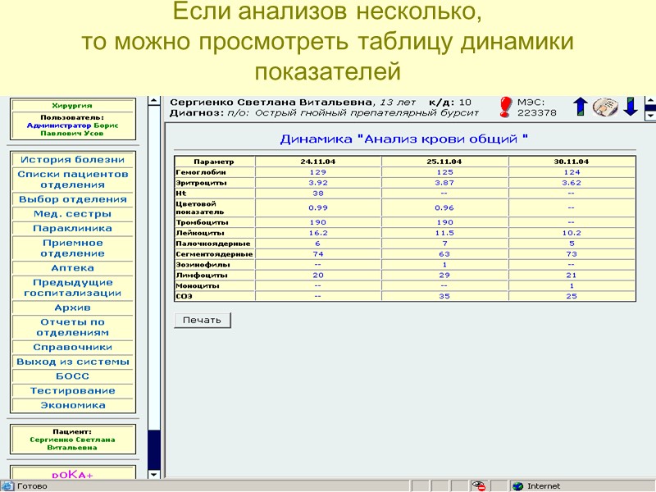Click the Готово status text

pos(32,486)
